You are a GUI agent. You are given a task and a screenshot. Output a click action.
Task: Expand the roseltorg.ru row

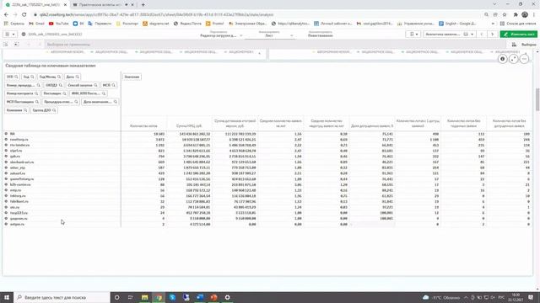[6, 140]
